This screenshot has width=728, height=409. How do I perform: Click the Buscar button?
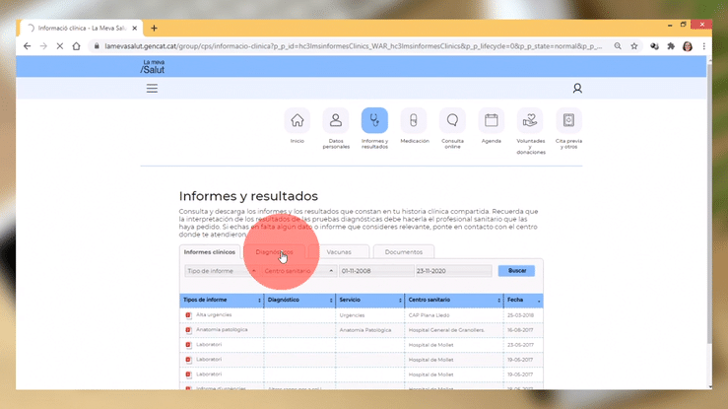pos(516,271)
